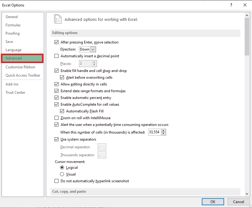Enable Zoom on roll with IntelliMouse
This screenshot has height=208, width=252.
coord(56,118)
